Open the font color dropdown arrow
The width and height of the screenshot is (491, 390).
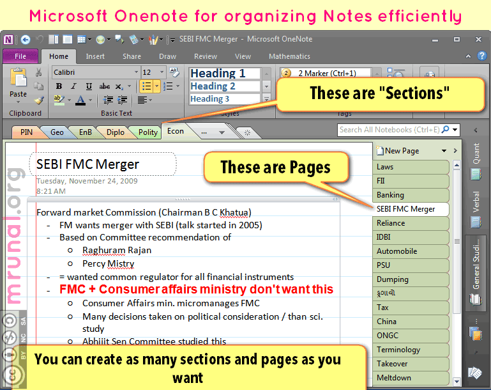pyautogui.click(x=91, y=100)
